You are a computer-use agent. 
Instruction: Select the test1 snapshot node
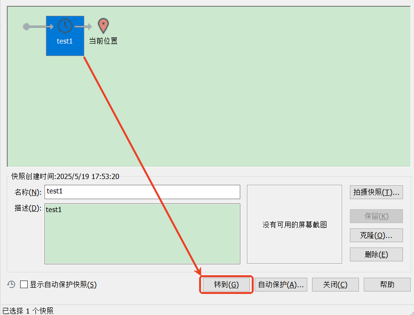coord(65,35)
